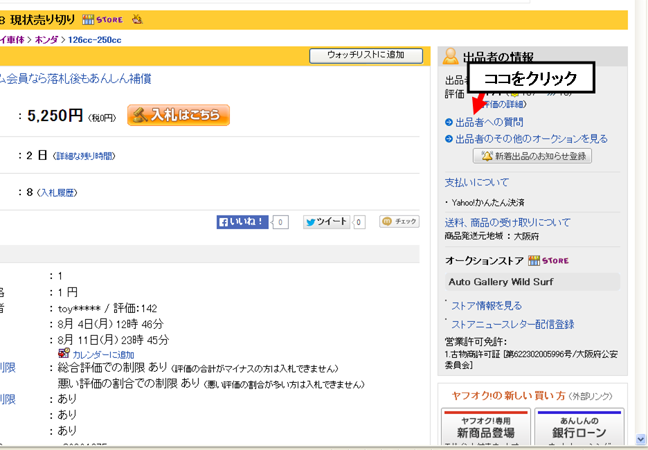This screenshot has width=648, height=450.
Task: Click the gavel icon on the bid button
Action: tap(141, 115)
